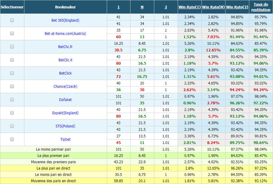This screenshot has height=184, width=273.
Task: Click the 16.25 first odds for BetClic.fr
Action: (x=118, y=44)
